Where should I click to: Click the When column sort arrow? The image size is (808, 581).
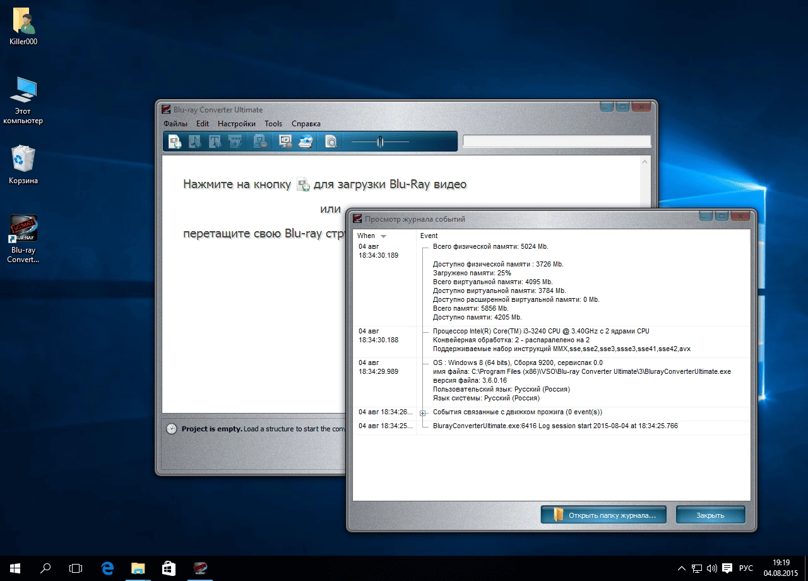pos(383,236)
